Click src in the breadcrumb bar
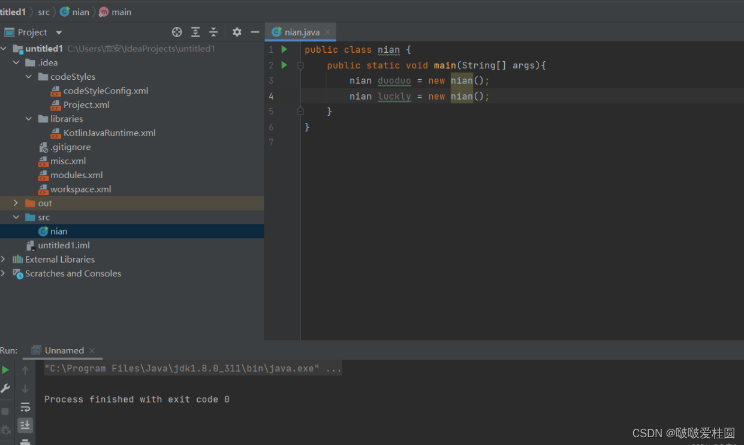 tap(43, 11)
